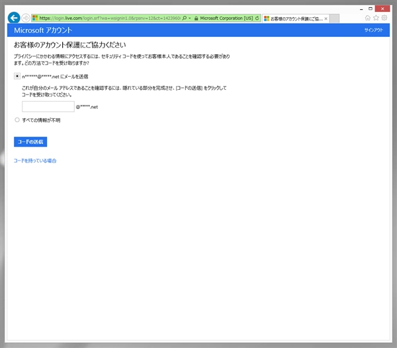Open Favorites star icon
The height and width of the screenshot is (348, 397).
pos(376,18)
